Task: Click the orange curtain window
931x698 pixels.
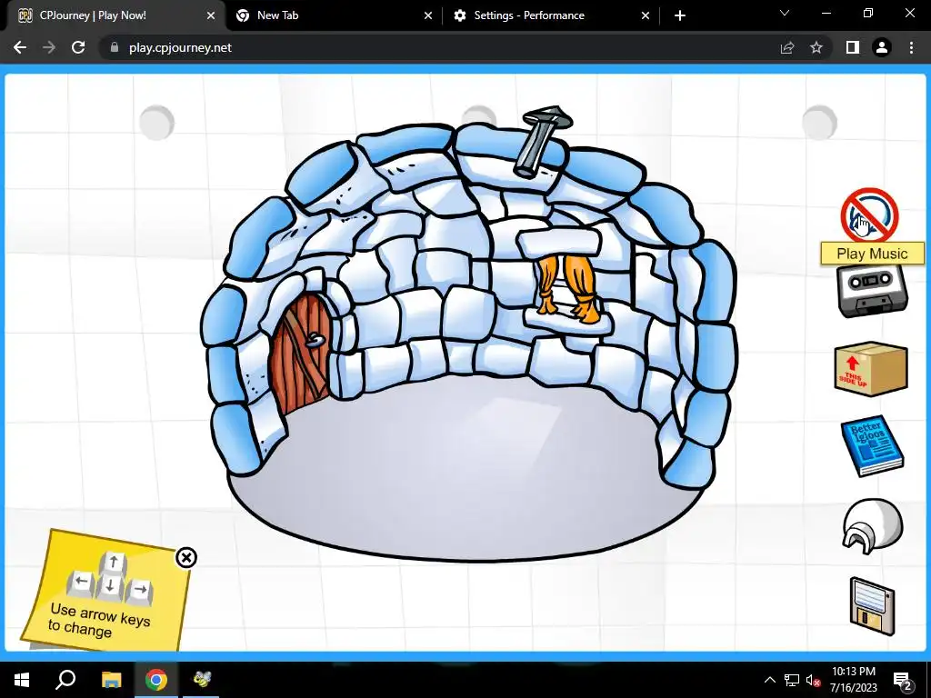Action: point(568,288)
